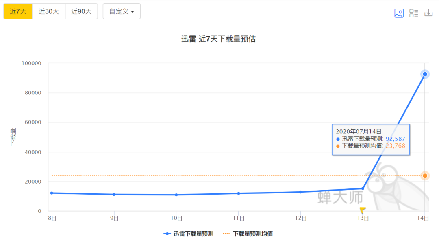Click the blue data point for 9日
Viewport: 439px width, 242px height.
pos(114,194)
